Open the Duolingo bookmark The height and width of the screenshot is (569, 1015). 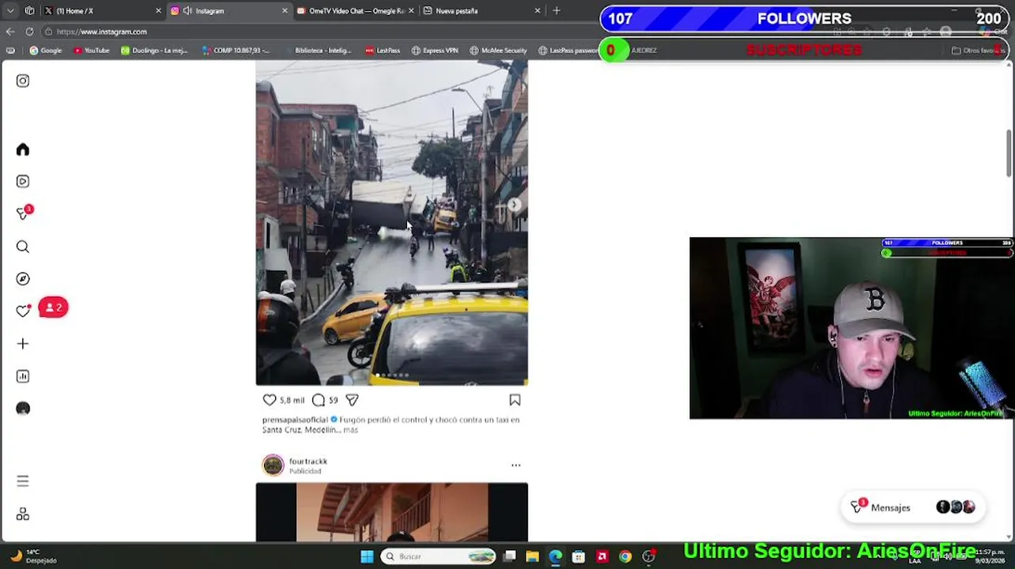click(154, 51)
